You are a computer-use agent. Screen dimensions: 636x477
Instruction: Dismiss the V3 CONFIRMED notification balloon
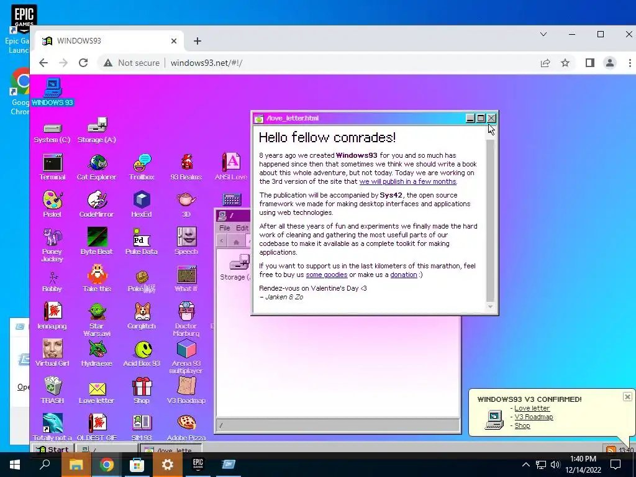coord(627,397)
